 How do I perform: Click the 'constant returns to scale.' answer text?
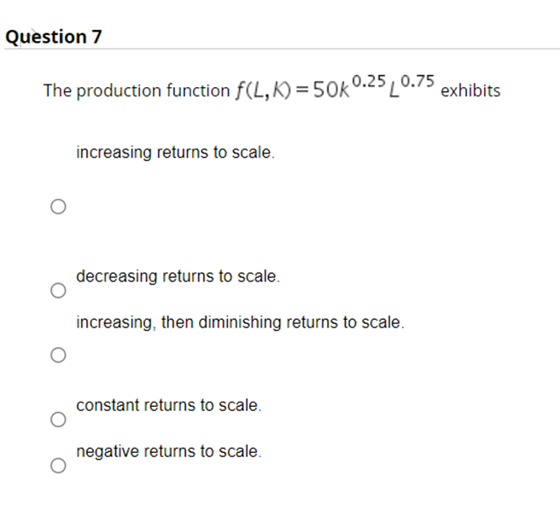169,405
